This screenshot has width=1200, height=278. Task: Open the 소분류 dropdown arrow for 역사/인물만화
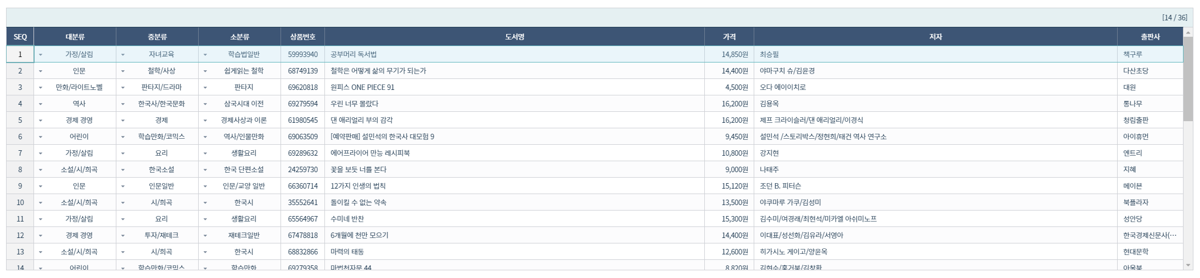(x=205, y=137)
